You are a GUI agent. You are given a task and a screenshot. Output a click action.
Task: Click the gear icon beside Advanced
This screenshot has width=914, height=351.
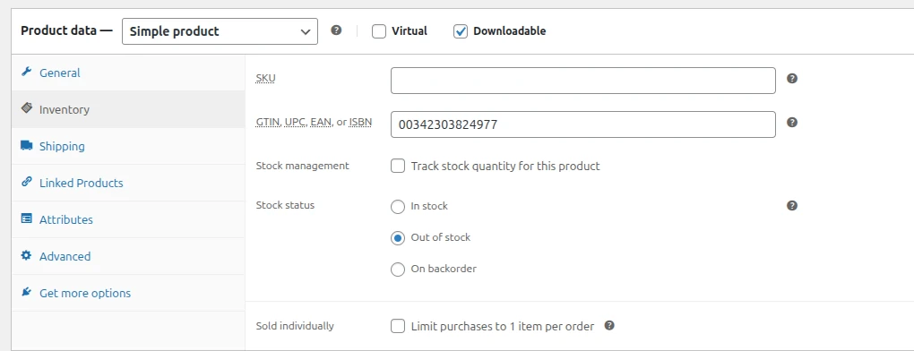26,255
